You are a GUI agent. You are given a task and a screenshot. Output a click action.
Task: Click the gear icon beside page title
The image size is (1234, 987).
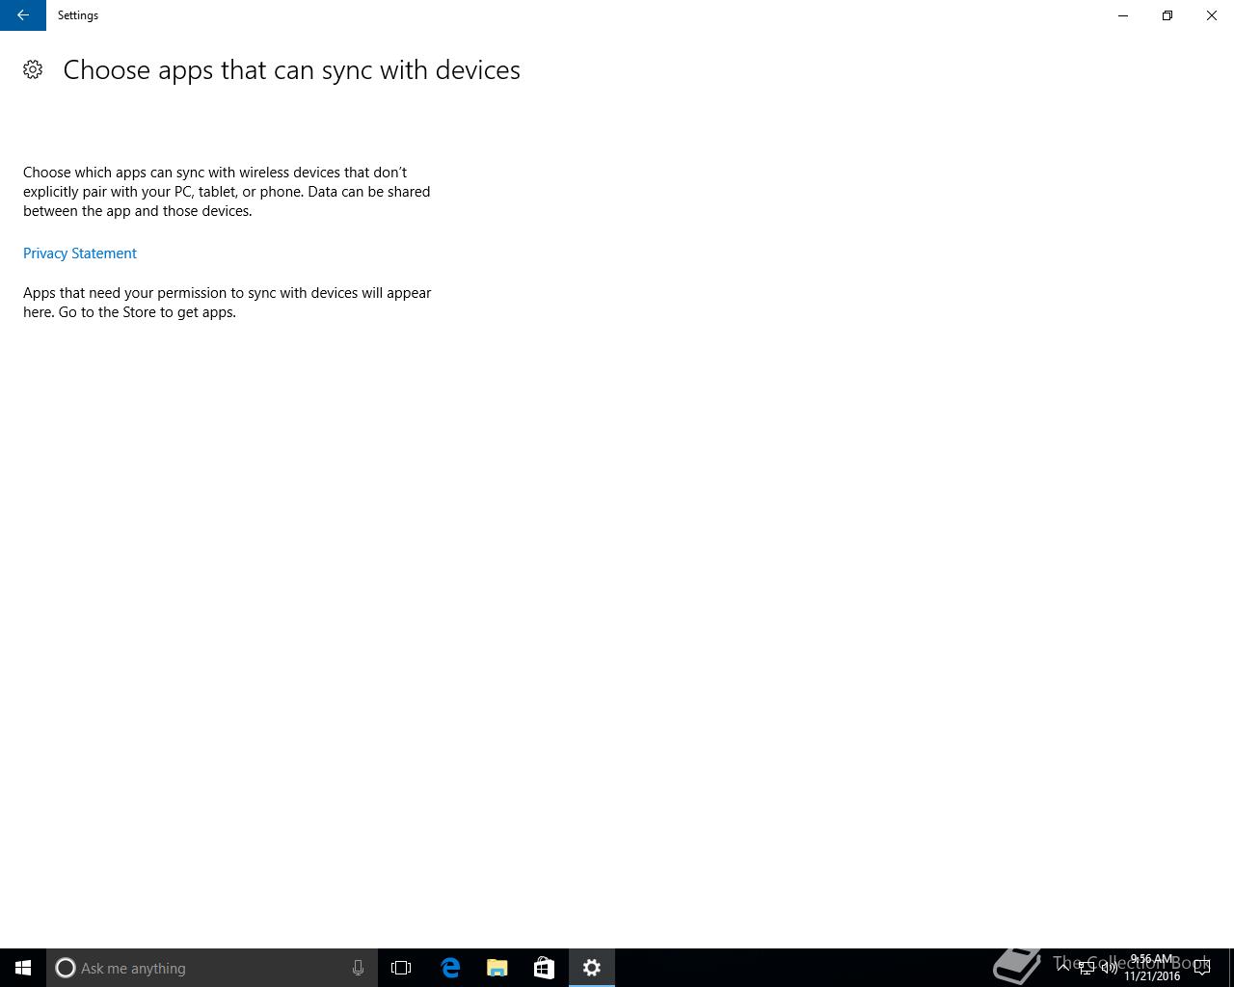click(x=33, y=69)
